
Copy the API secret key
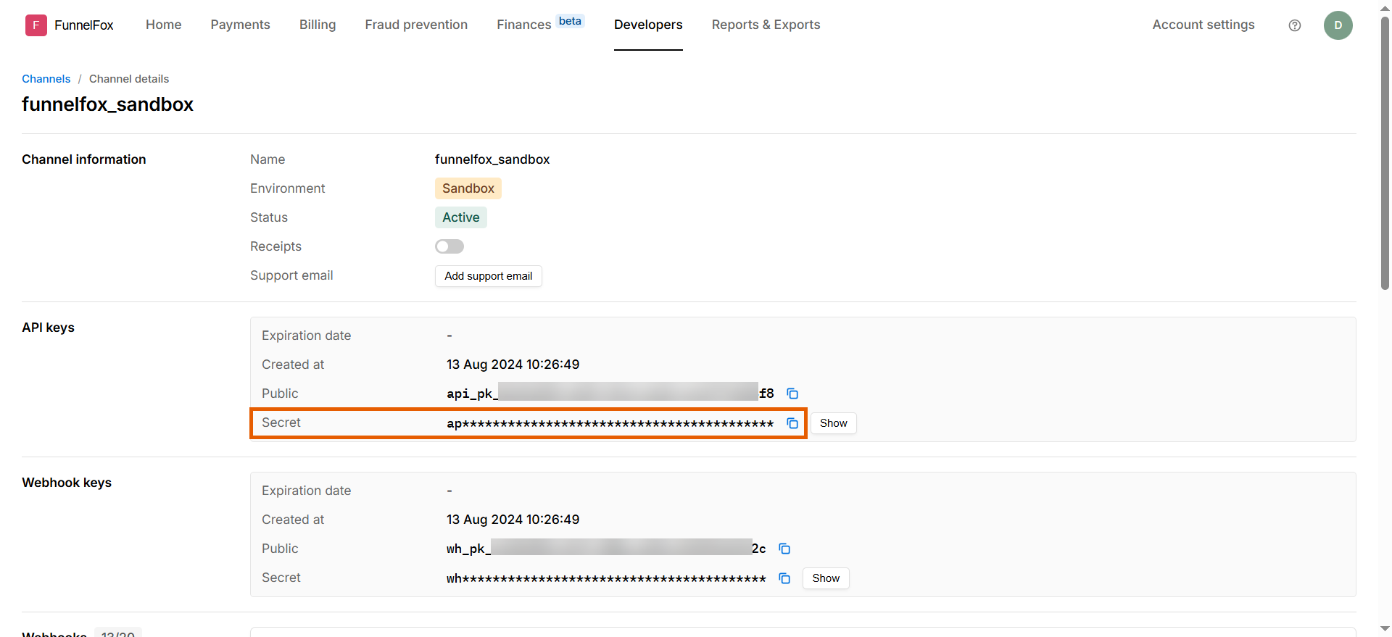pyautogui.click(x=792, y=423)
